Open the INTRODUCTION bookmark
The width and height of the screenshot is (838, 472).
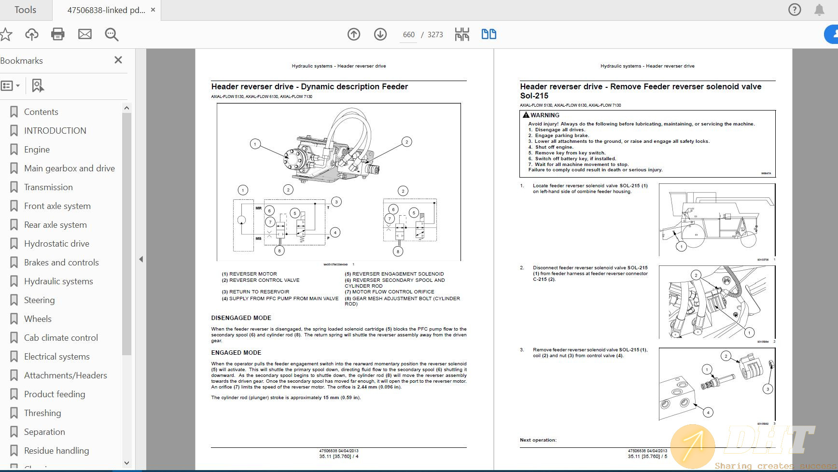(55, 131)
